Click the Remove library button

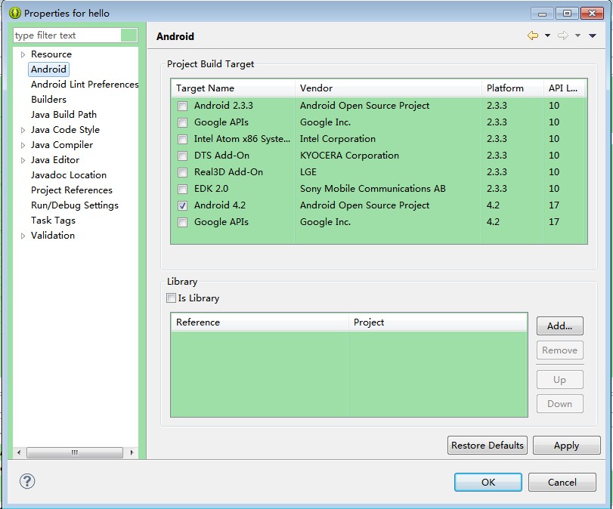click(559, 350)
